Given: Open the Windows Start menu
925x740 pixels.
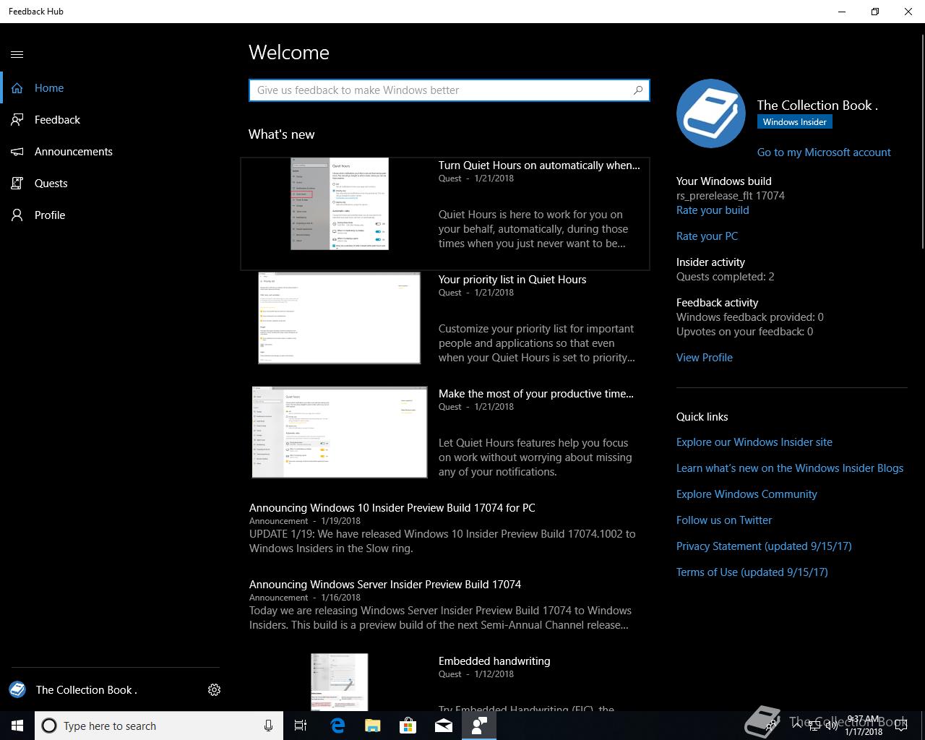Looking at the screenshot, I should pos(17,726).
